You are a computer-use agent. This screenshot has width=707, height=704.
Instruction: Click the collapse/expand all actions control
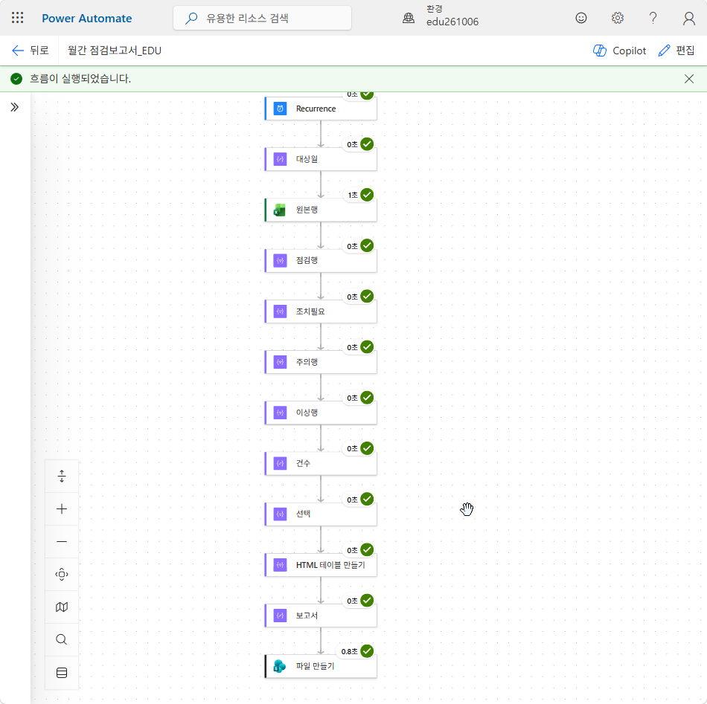pyautogui.click(x=62, y=476)
